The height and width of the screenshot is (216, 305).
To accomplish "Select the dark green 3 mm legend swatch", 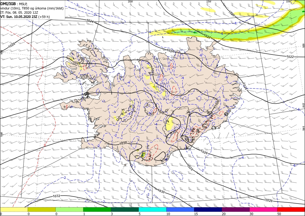I will (x=125, y=210).
